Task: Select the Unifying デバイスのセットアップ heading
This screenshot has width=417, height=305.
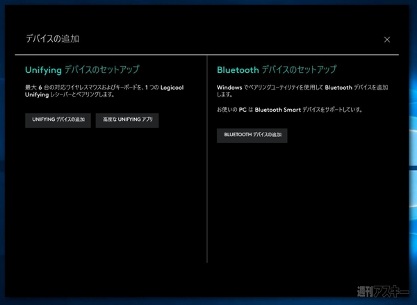Action: point(82,69)
